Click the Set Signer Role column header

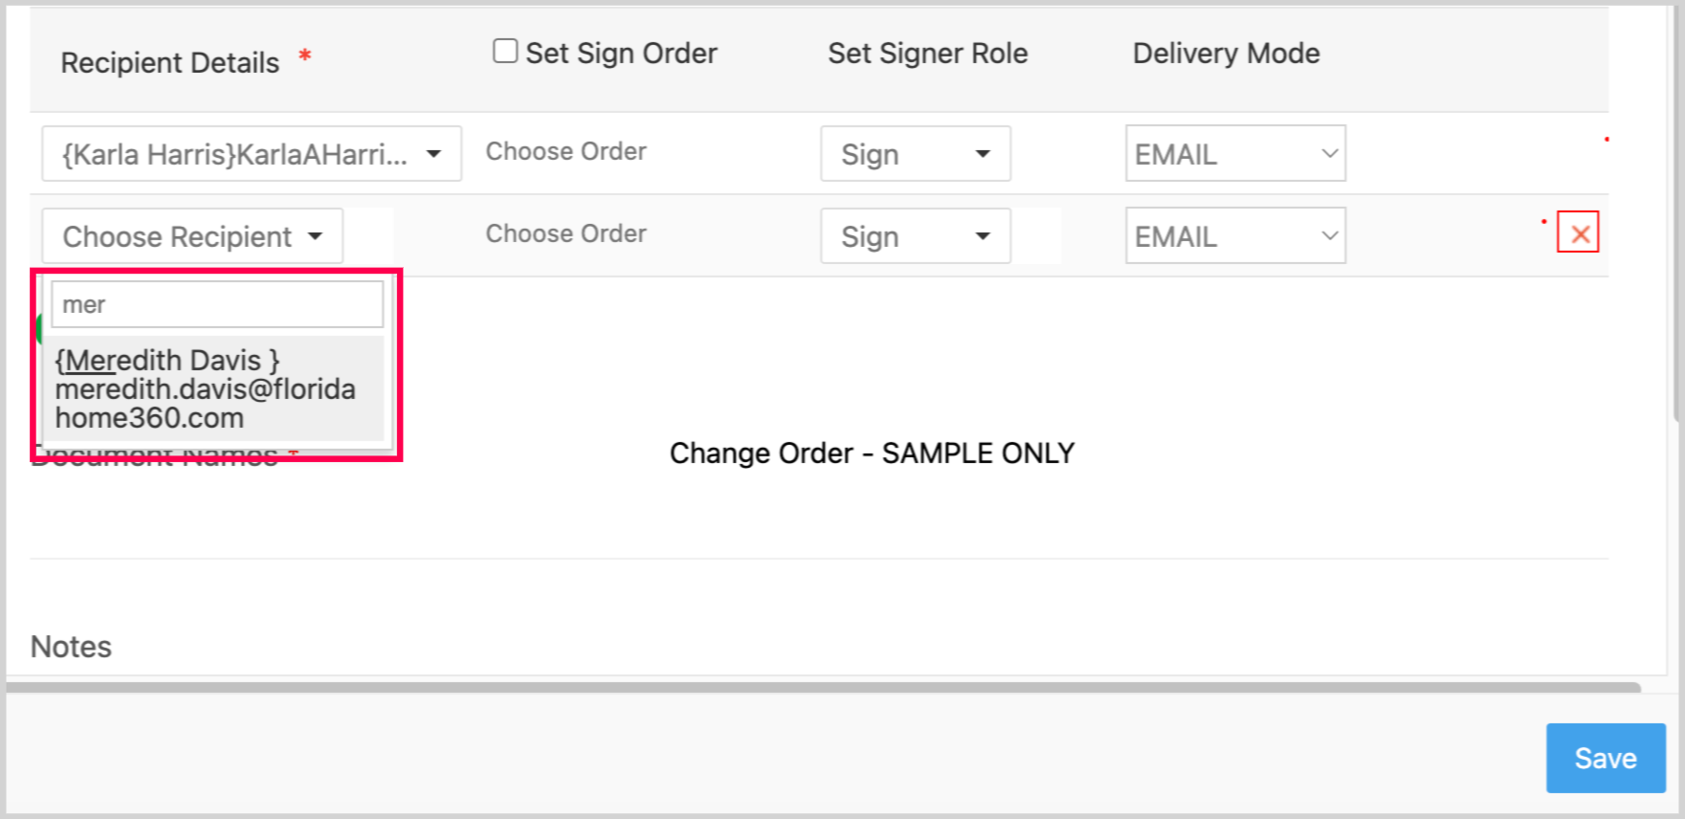927,54
